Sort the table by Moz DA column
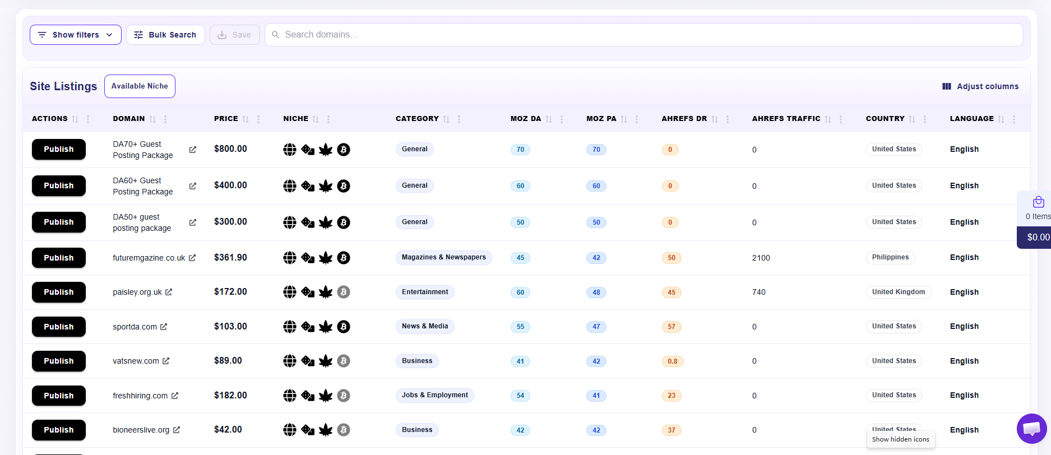 [x=549, y=119]
